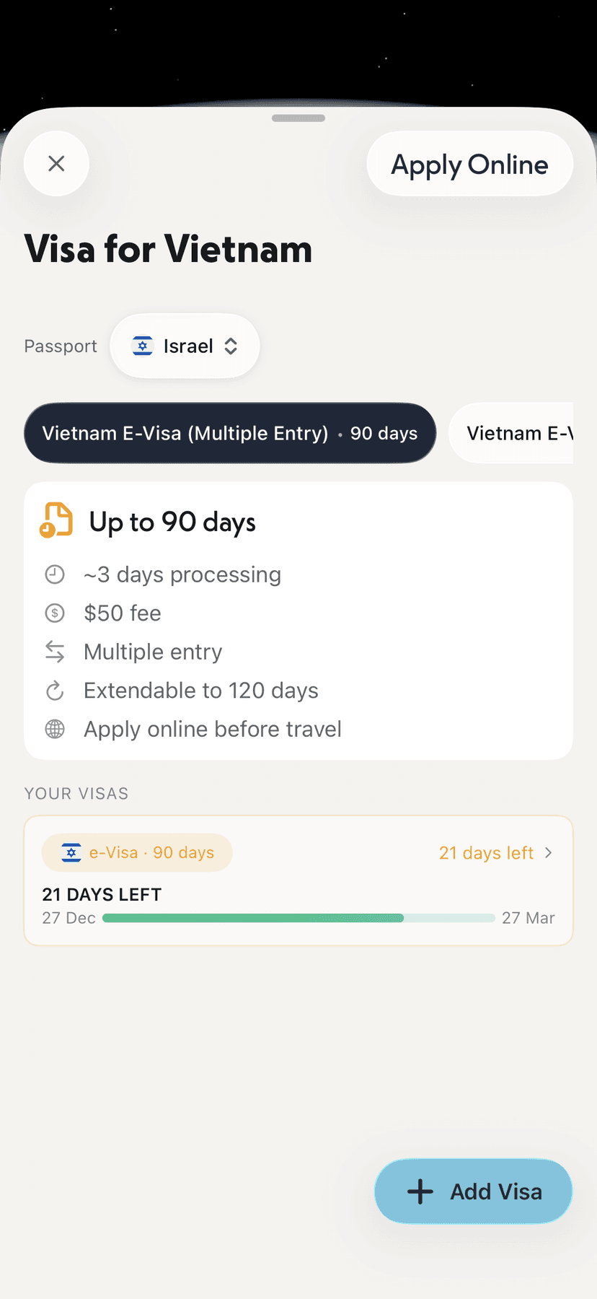
Task: Close the Visa for Vietnam sheet
Action: (56, 164)
